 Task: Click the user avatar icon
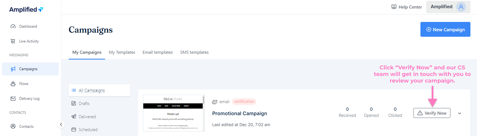click(461, 7)
